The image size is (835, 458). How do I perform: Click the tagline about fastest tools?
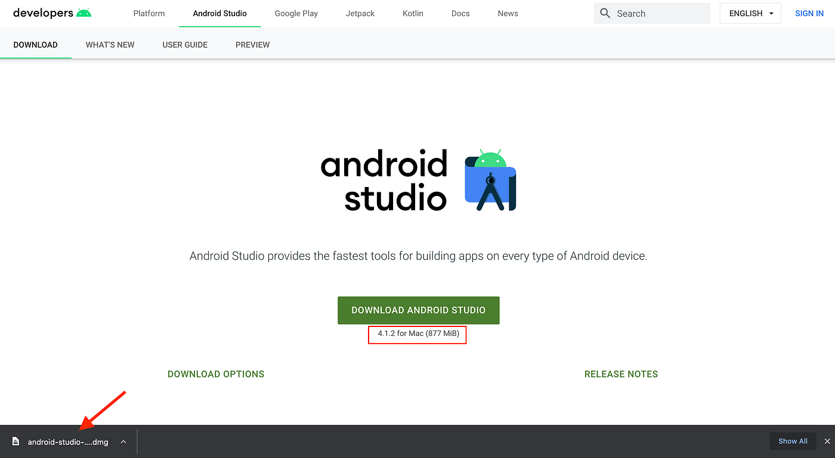click(x=418, y=256)
